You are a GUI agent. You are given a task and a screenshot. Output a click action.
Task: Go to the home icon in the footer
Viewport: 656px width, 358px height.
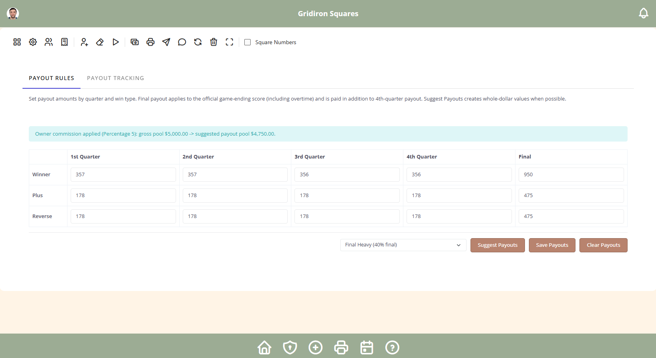pyautogui.click(x=264, y=347)
